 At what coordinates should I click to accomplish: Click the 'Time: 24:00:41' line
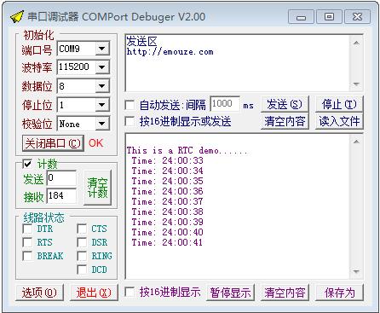click(167, 242)
